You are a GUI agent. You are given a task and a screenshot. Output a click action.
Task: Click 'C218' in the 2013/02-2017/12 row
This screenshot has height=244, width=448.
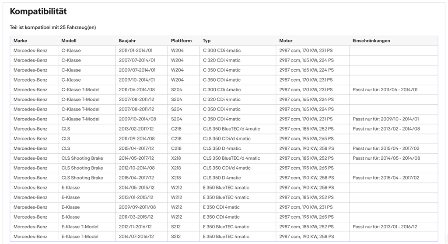point(176,129)
